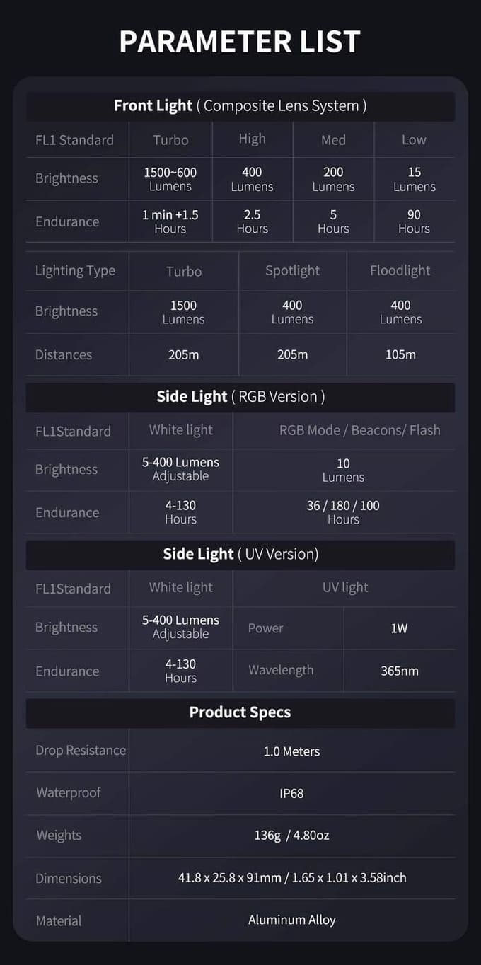Click the PARAMETER LIST title
The width and height of the screenshot is (481, 965).
pos(240,42)
